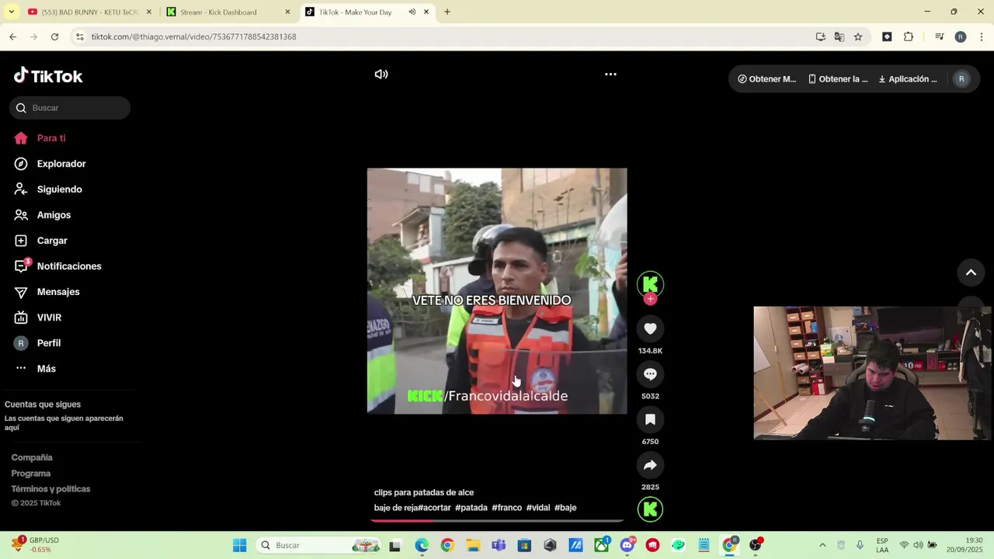Open the Windows Start menu
Image resolution: width=994 pixels, height=559 pixels.
click(x=240, y=546)
